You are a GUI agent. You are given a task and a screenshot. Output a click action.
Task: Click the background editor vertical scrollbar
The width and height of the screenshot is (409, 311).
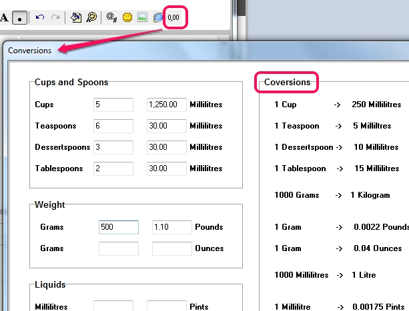tap(242, 20)
